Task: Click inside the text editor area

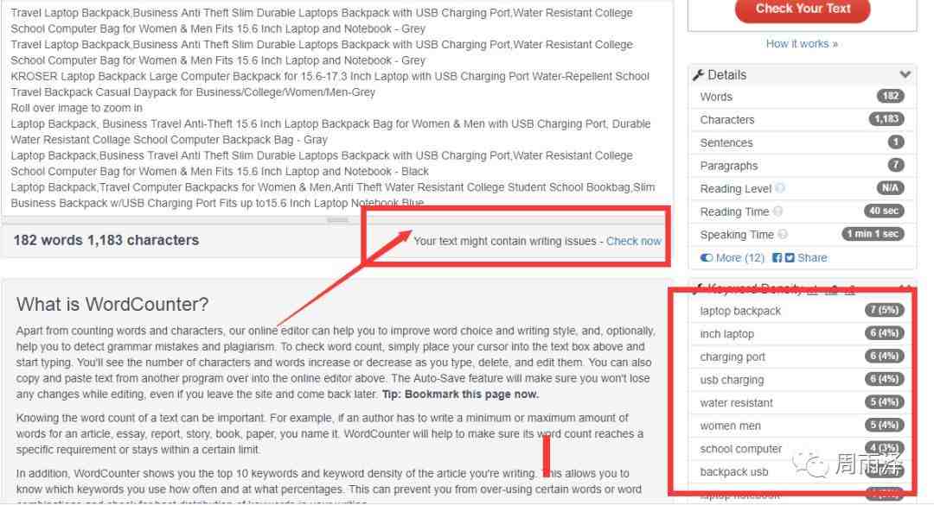Action: (337, 107)
